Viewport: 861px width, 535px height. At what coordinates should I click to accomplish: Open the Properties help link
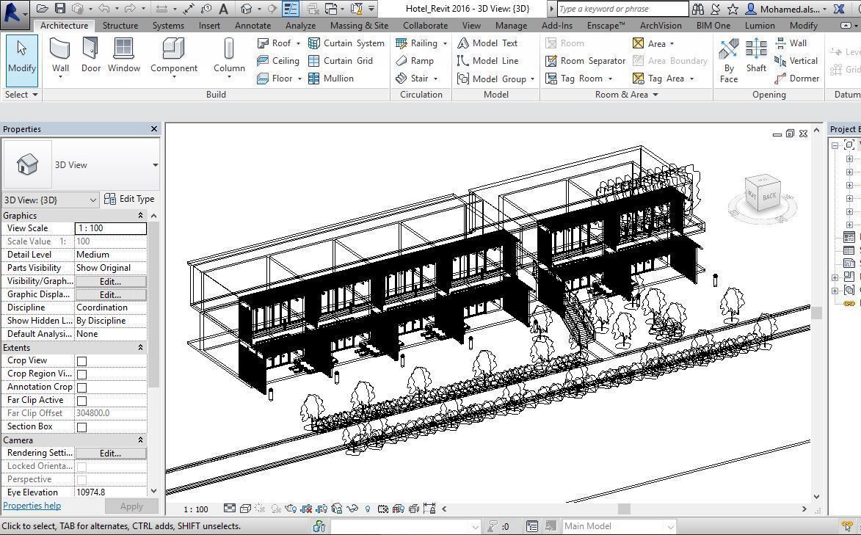click(32, 506)
